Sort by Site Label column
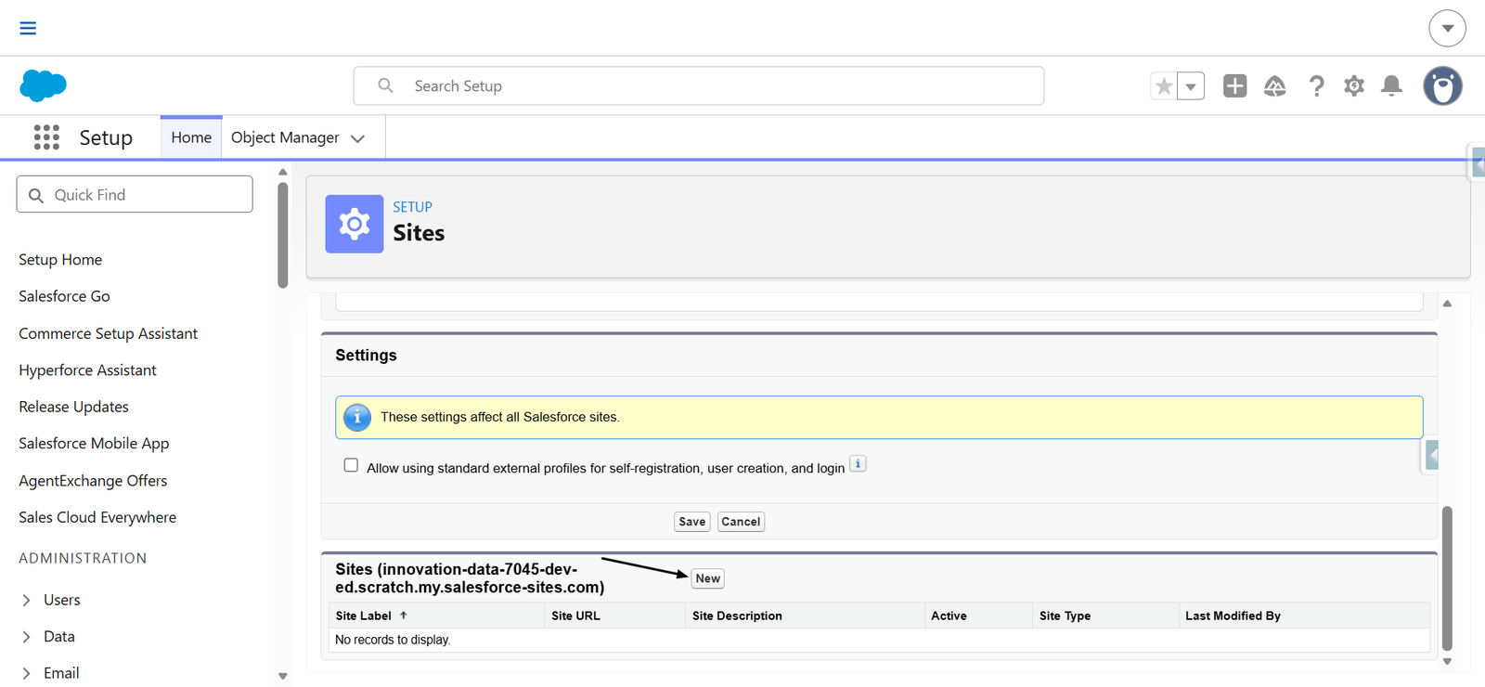The image size is (1485, 687). (x=363, y=616)
